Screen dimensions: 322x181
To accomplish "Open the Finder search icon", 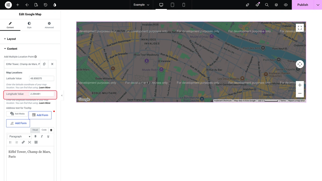I will click(267, 5).
